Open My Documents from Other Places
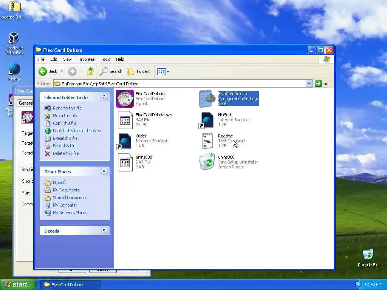This screenshot has width=387, height=290. [x=66, y=190]
